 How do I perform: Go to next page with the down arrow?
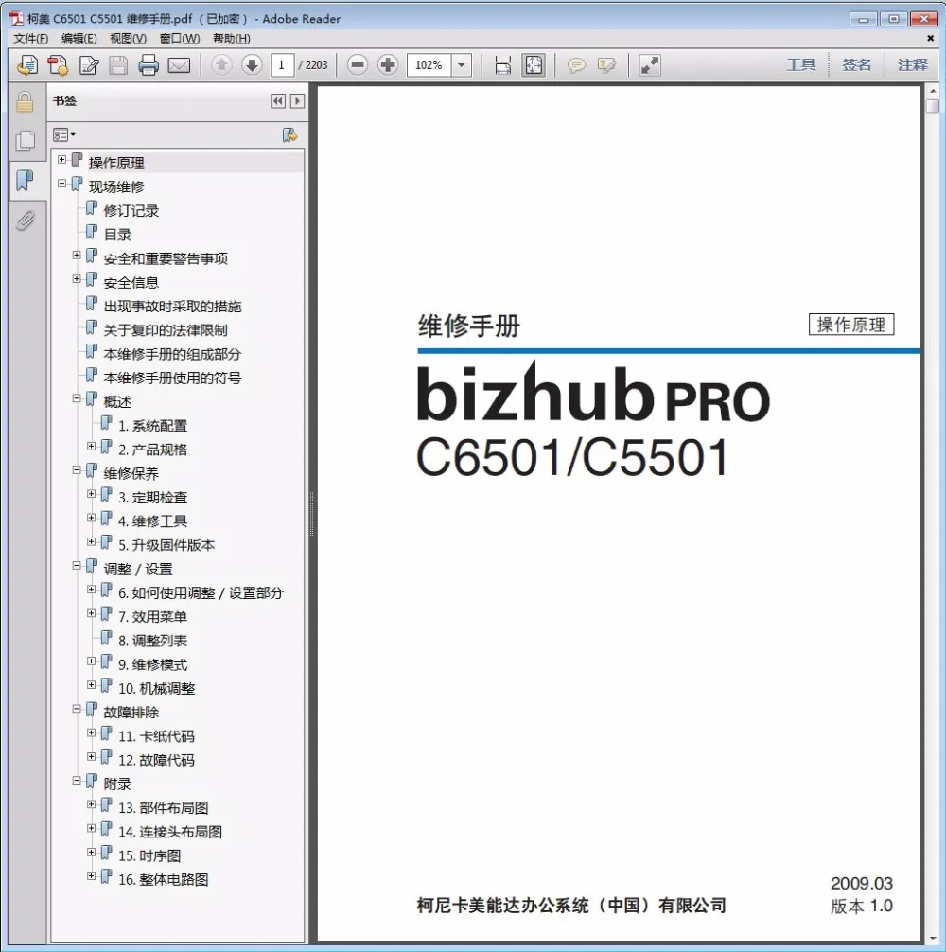pyautogui.click(x=252, y=64)
